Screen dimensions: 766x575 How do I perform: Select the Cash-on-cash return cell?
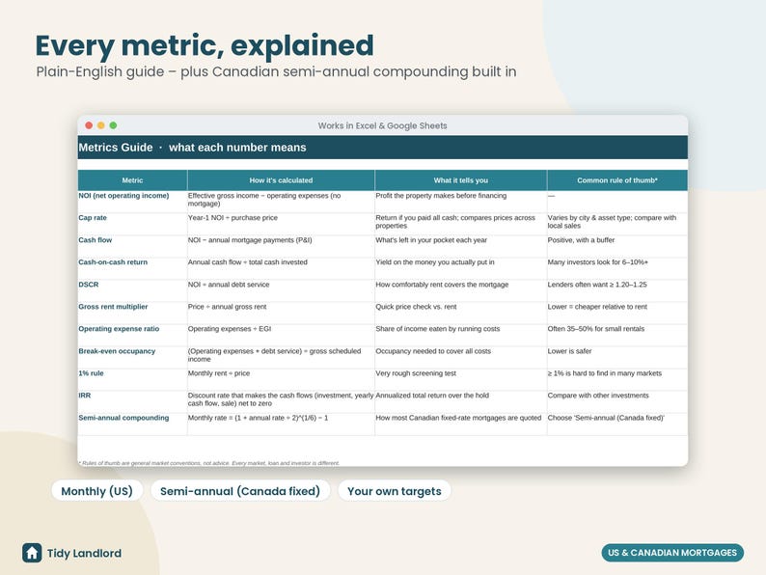[132, 268]
